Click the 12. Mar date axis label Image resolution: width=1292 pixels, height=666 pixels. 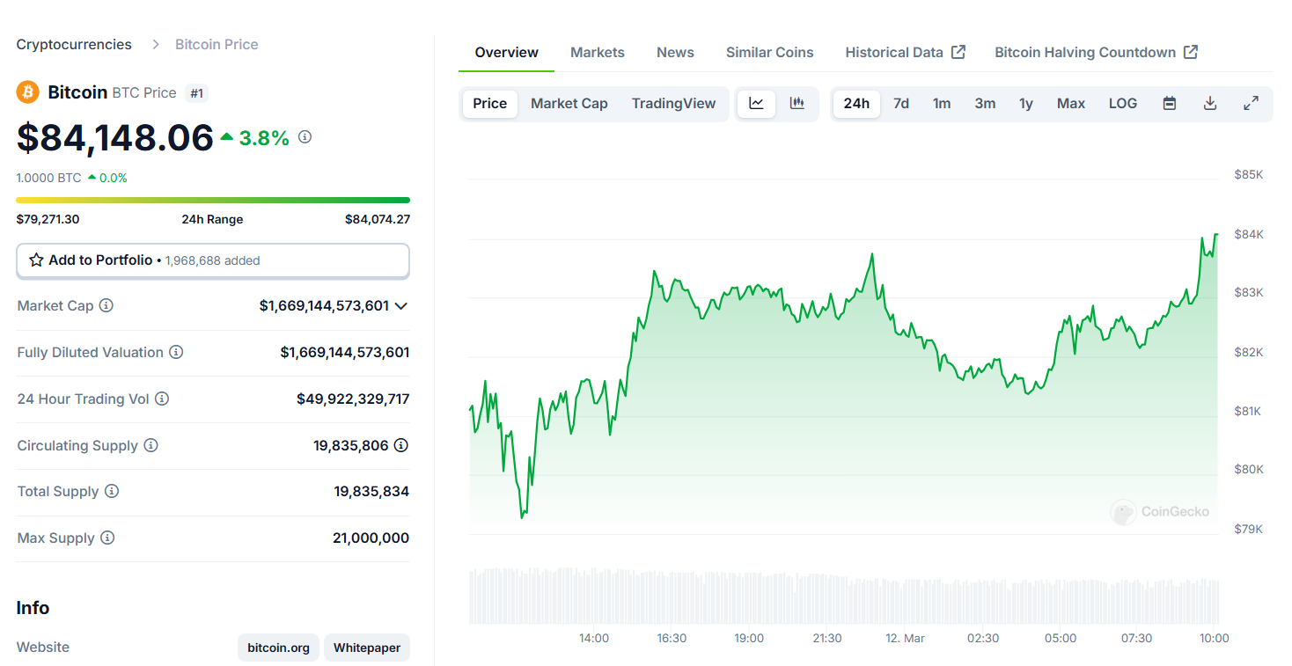tap(905, 638)
